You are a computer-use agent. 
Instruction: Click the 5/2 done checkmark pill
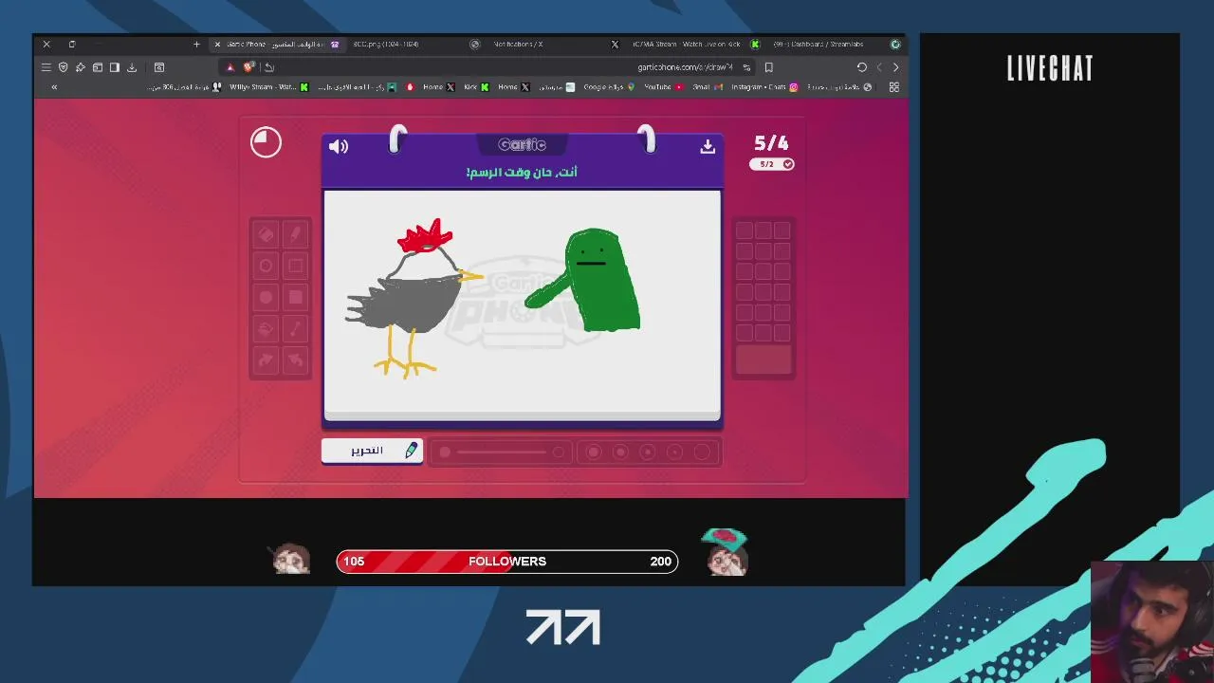[771, 164]
